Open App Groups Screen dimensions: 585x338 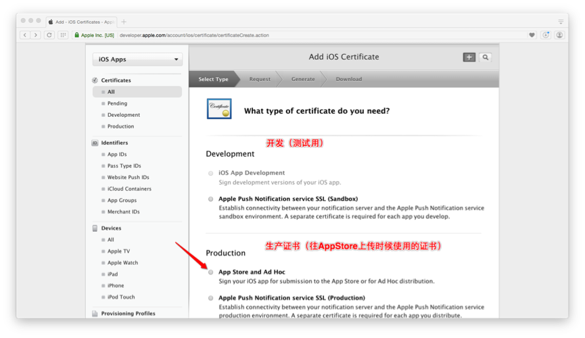tap(122, 200)
